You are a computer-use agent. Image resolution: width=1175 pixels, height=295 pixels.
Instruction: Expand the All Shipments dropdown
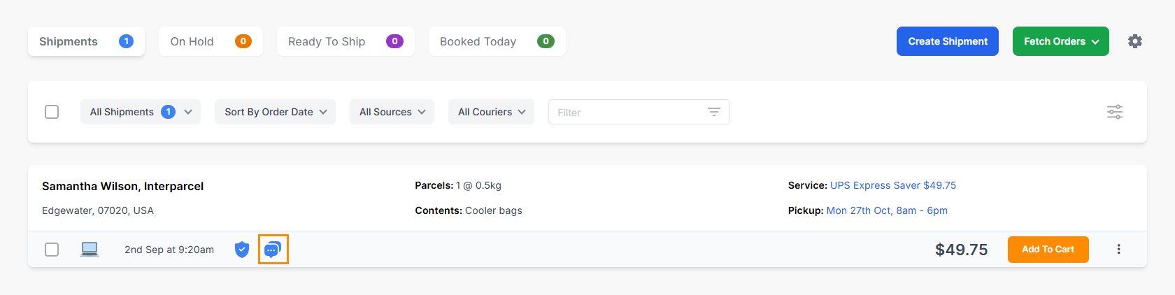141,112
